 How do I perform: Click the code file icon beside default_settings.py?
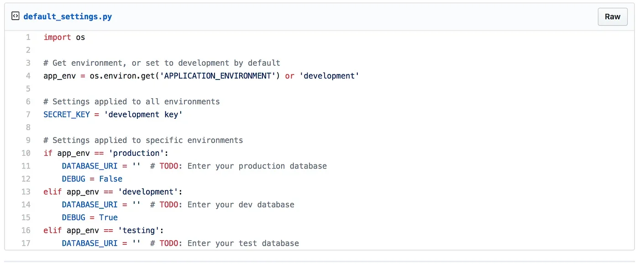[15, 16]
